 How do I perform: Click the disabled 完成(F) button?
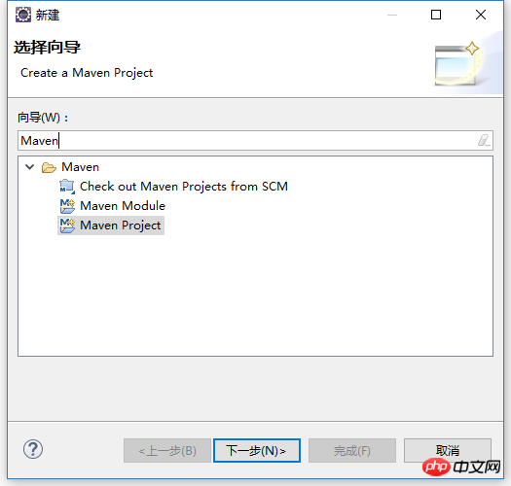click(352, 450)
